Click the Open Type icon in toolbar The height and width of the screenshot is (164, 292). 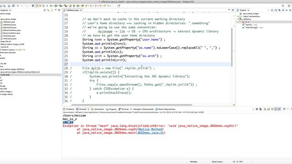[x=82, y=6]
